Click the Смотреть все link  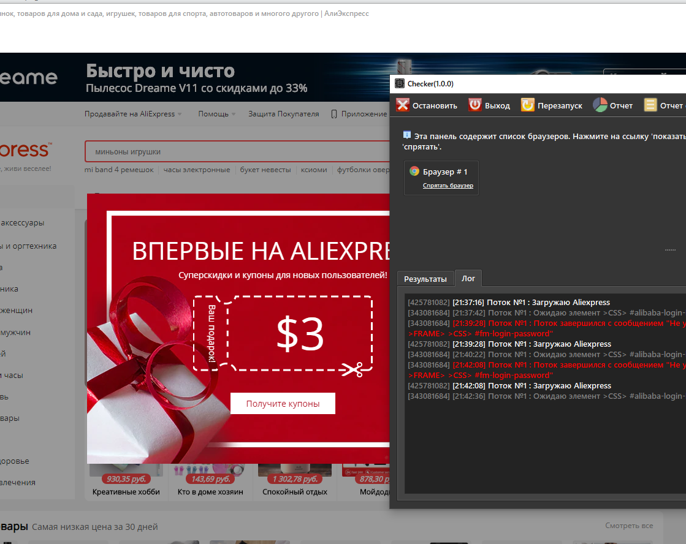tap(629, 525)
